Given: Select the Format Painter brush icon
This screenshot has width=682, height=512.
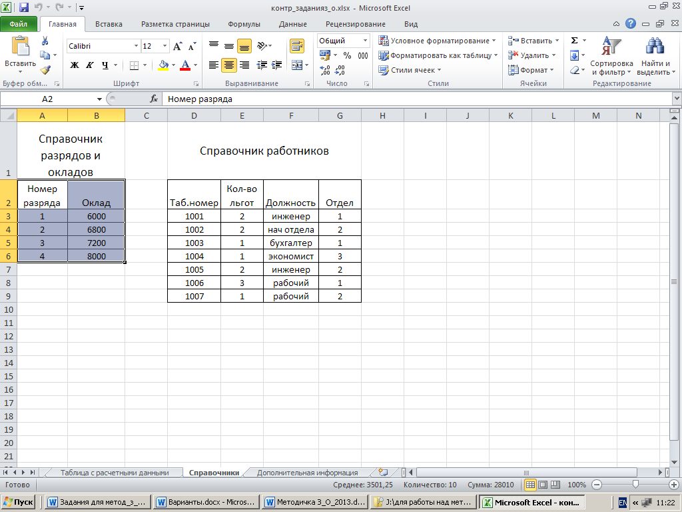Looking at the screenshot, I should pos(45,69).
